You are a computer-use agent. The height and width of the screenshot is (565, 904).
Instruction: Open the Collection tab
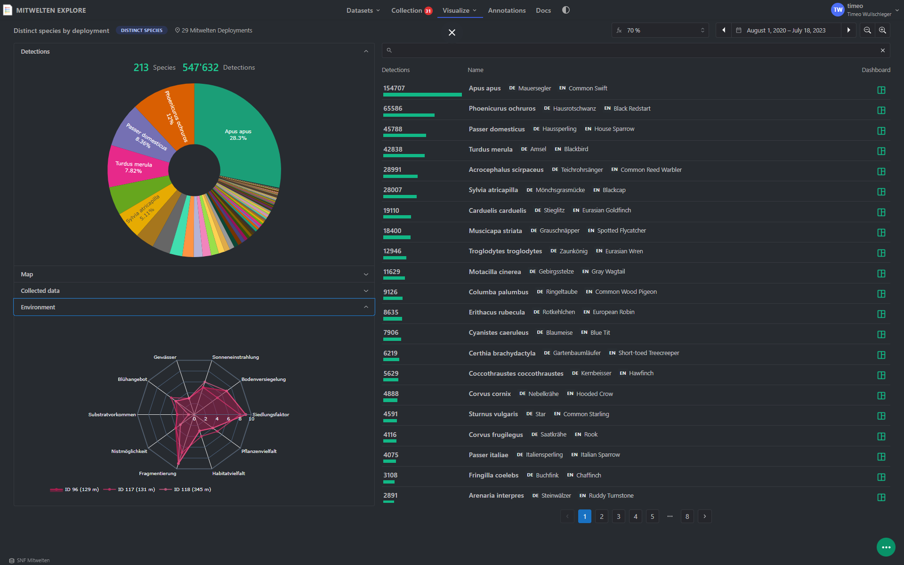(x=412, y=10)
